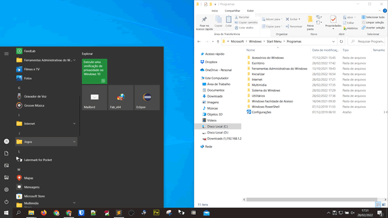Show hidden tray icons chevron
388x218 pixels.
coord(328,213)
